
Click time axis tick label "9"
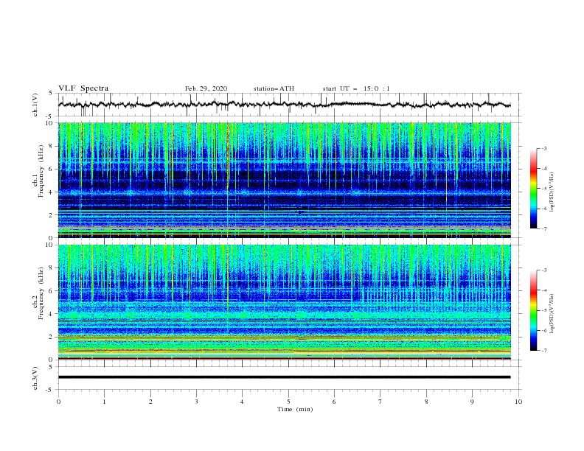pyautogui.click(x=472, y=402)
